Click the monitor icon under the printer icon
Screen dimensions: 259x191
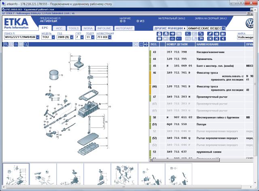coord(159,39)
